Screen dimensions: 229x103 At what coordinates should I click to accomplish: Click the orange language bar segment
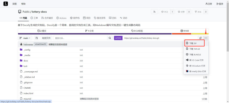(181, 34)
